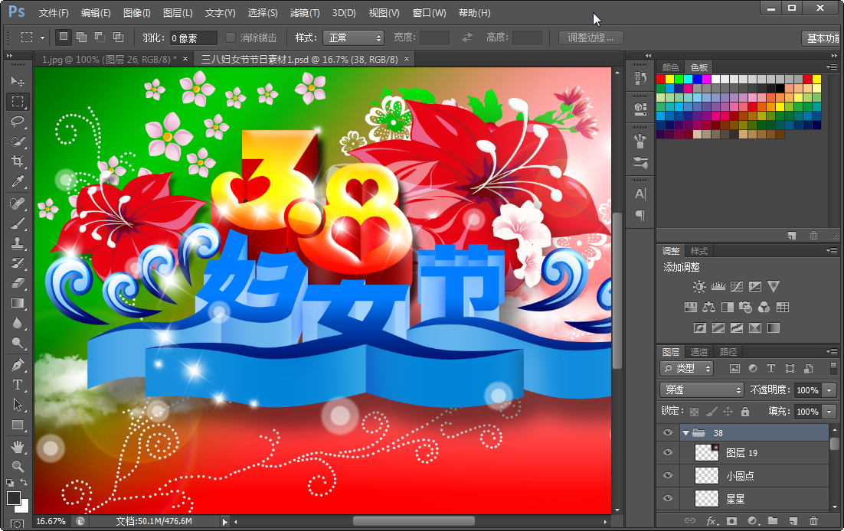The height and width of the screenshot is (531, 844).
Task: Toggle the lock transparent pixels option
Action: click(x=695, y=412)
